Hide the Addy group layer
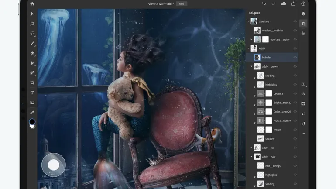 295,48
